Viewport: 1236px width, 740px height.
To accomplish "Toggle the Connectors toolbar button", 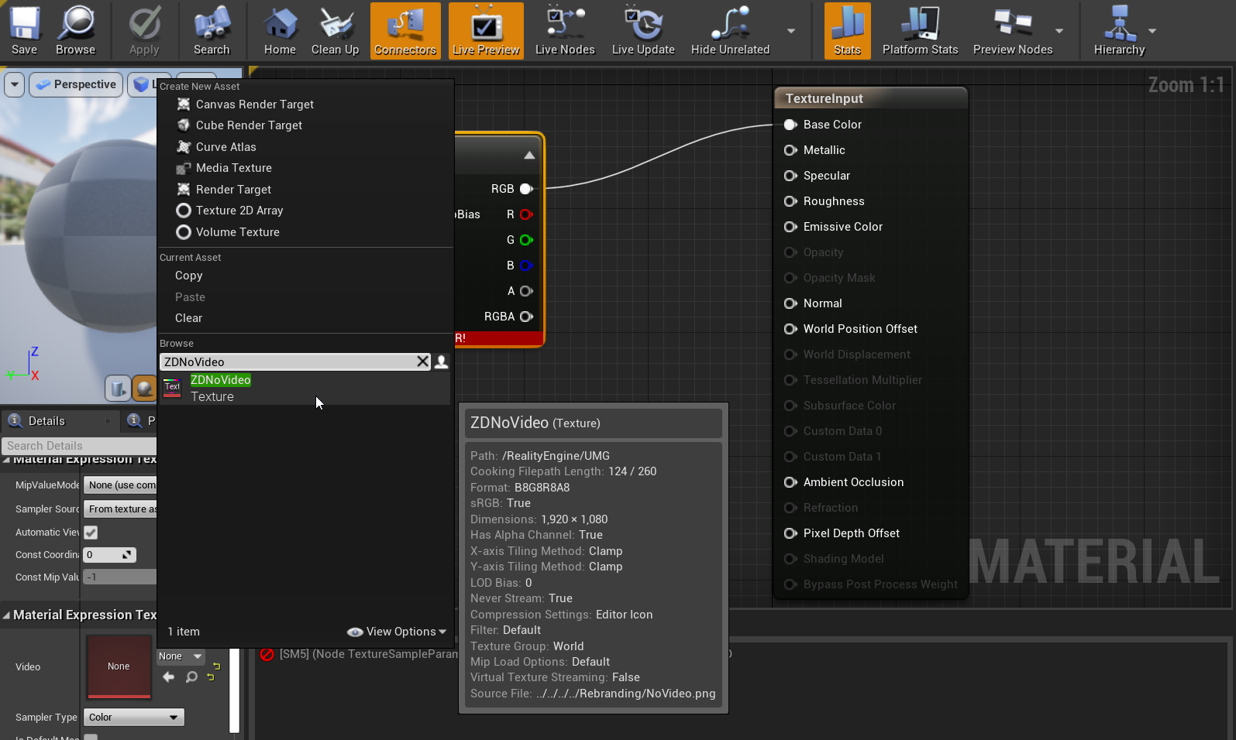I will 405,31.
